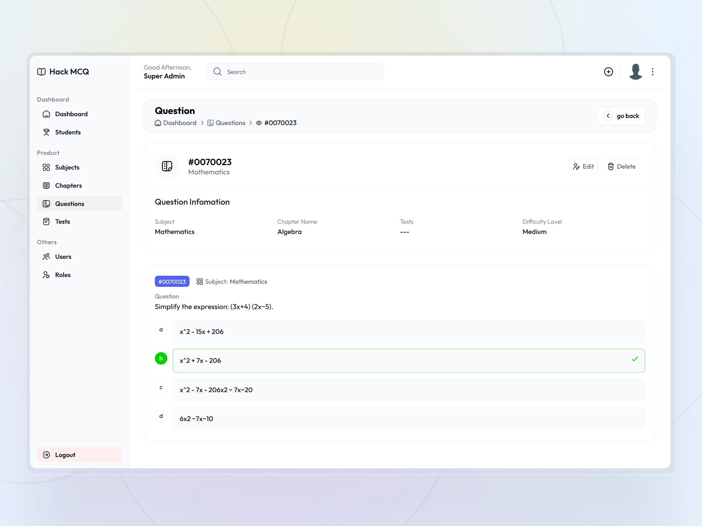The width and height of the screenshot is (702, 526).
Task: Open Users via the sidebar icon
Action: pyautogui.click(x=46, y=257)
